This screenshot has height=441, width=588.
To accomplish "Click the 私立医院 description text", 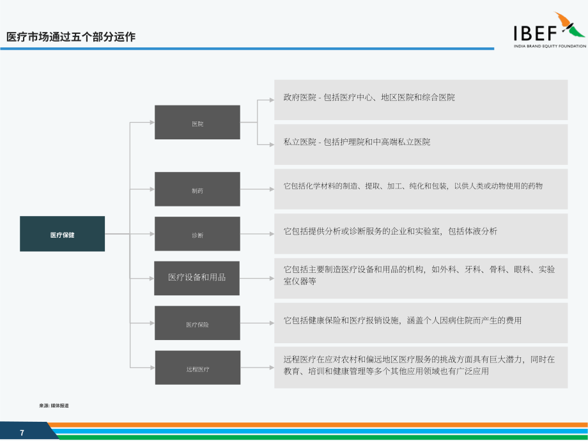I will point(357,142).
